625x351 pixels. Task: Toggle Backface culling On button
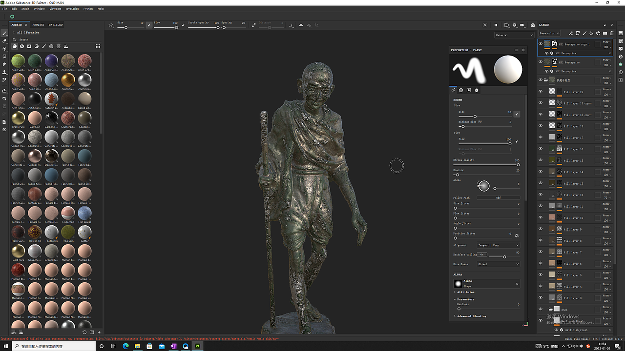click(482, 254)
